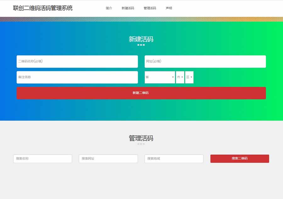The width and height of the screenshot is (283, 199).
Task: Click the three-dot divider under the 管理活码 heading
Action: click(x=141, y=144)
